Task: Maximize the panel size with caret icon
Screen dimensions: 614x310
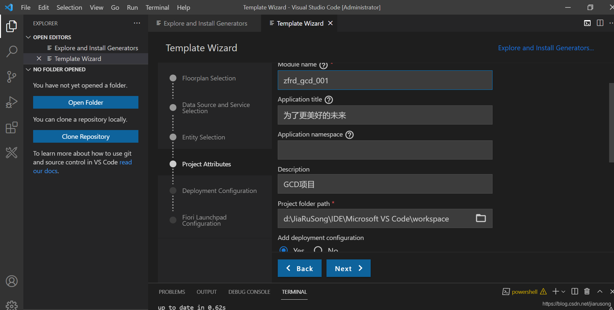Action: point(600,292)
